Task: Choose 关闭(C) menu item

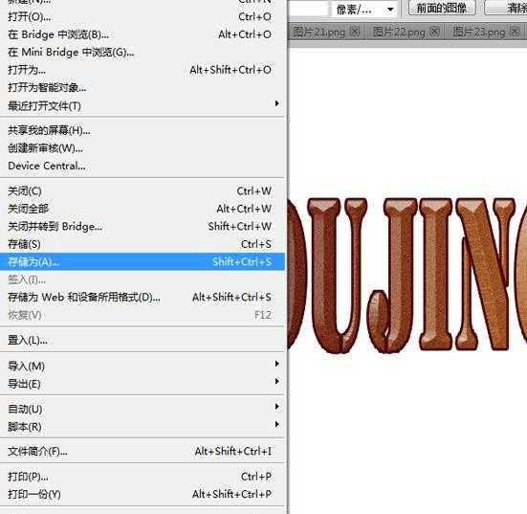Action: point(143,191)
